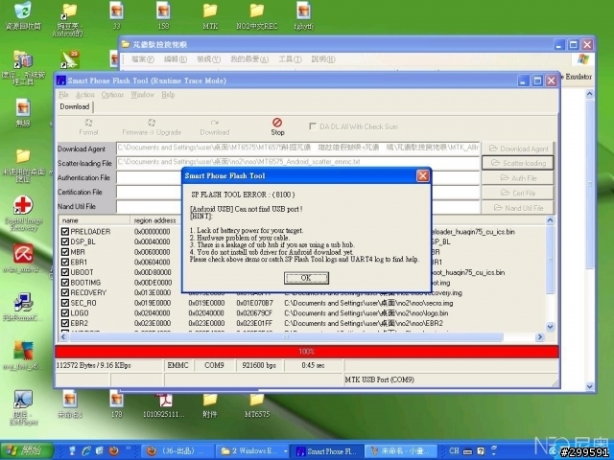Image resolution: width=614 pixels, height=460 pixels.
Task: Click the Smart Phone Flash Tool taskbar button
Action: [328, 451]
